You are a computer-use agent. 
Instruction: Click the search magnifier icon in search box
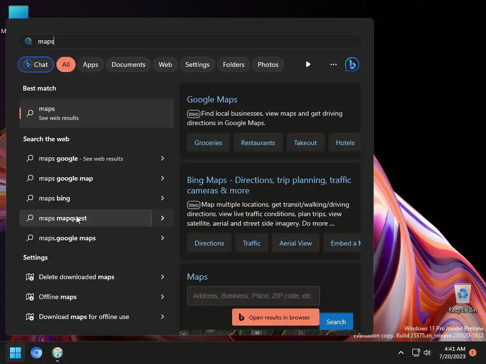click(28, 41)
